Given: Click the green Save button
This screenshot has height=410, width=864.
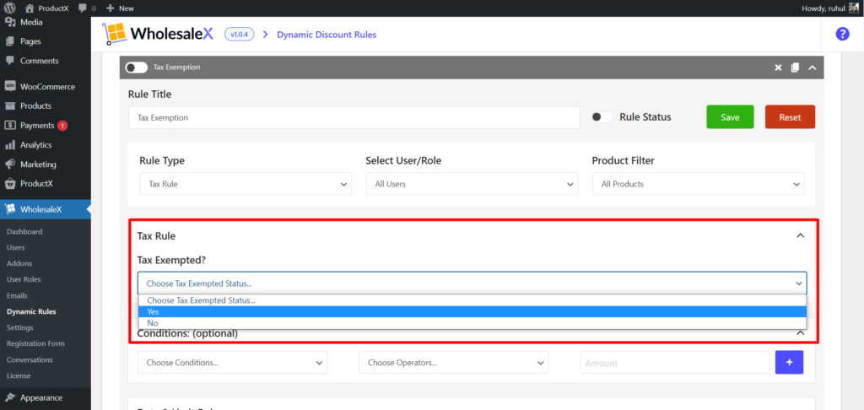Looking at the screenshot, I should (x=730, y=116).
